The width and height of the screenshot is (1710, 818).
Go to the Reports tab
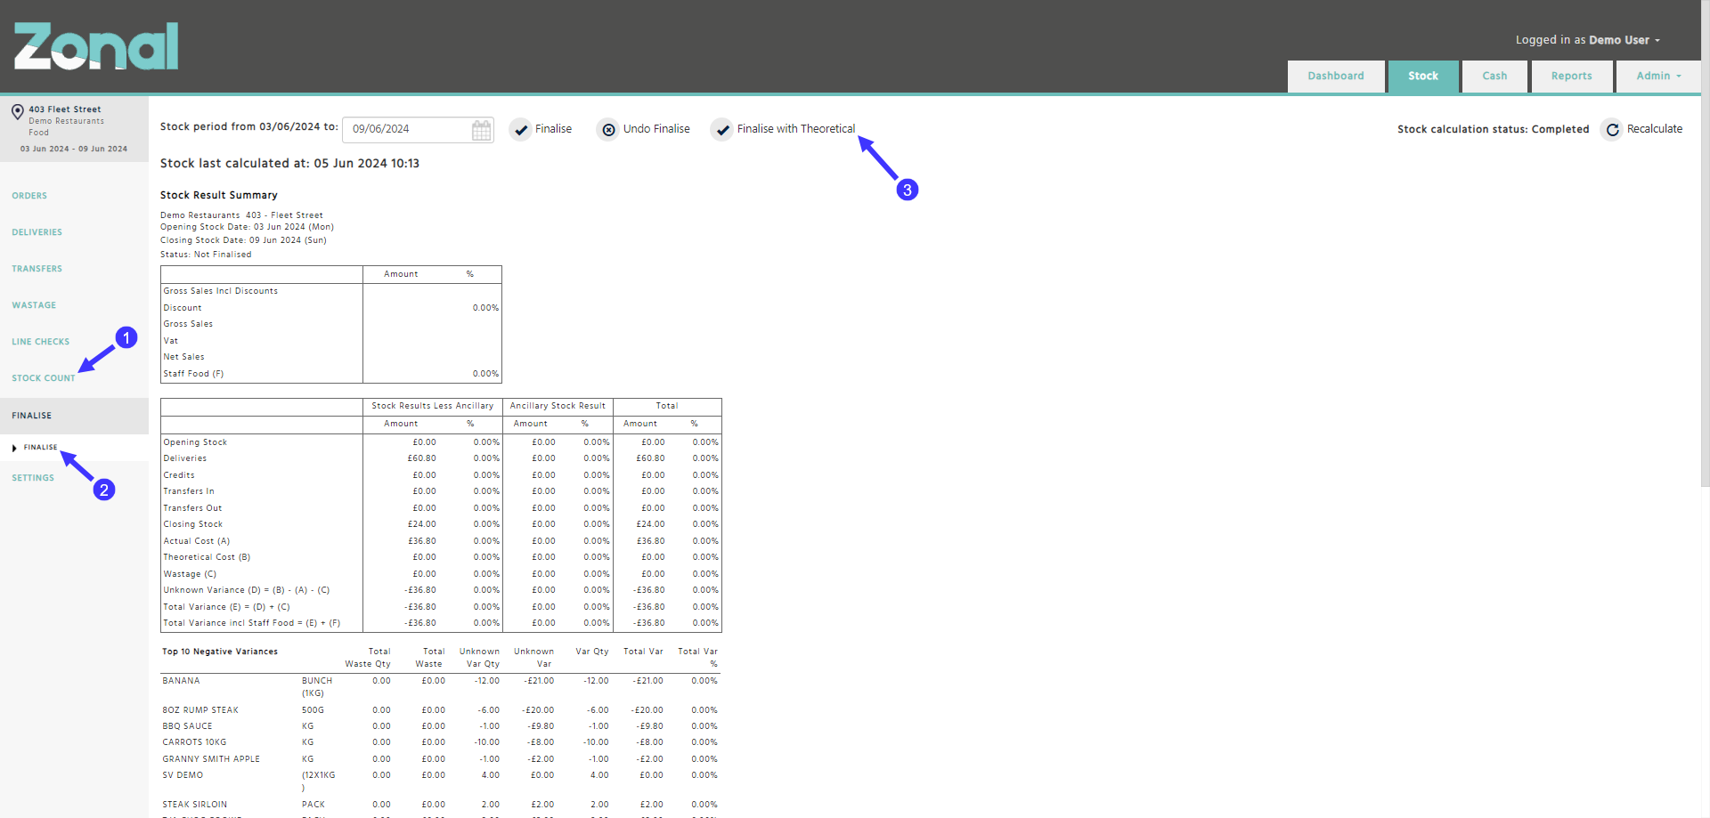pos(1571,77)
